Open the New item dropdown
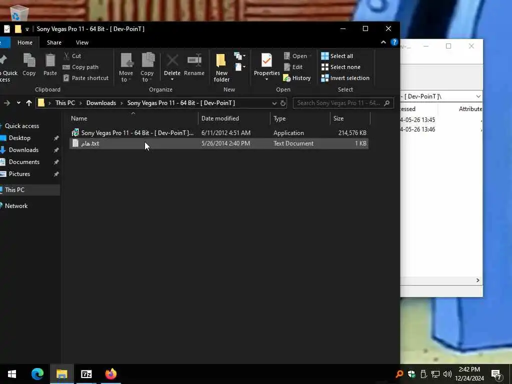Screen dimensions: 512x384 [x=239, y=56]
